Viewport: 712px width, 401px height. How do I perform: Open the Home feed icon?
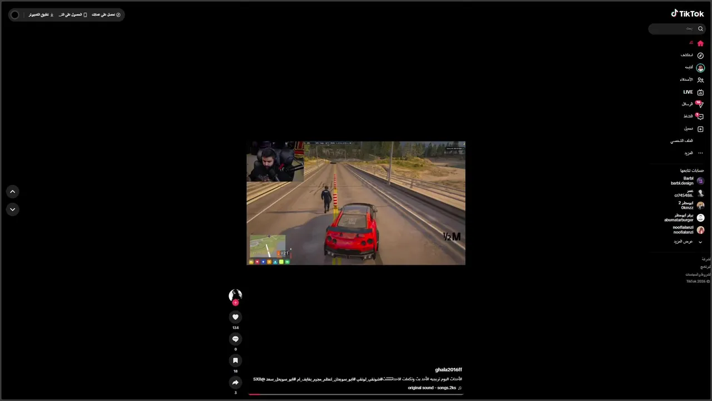[x=700, y=43]
